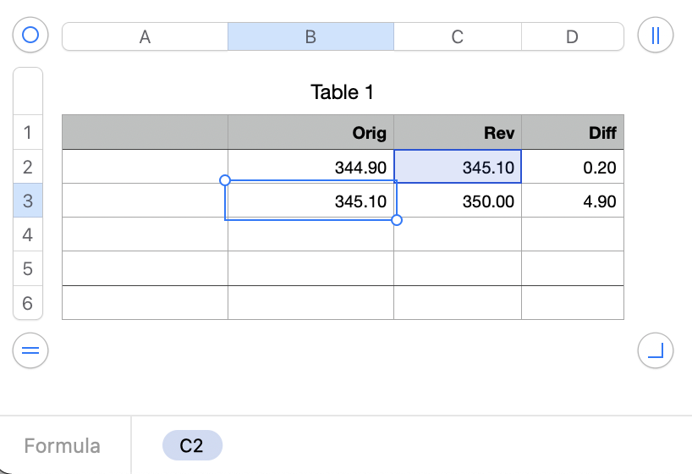Screen dimensions: 692x474
Task: Select row 6 header
Action: click(28, 303)
